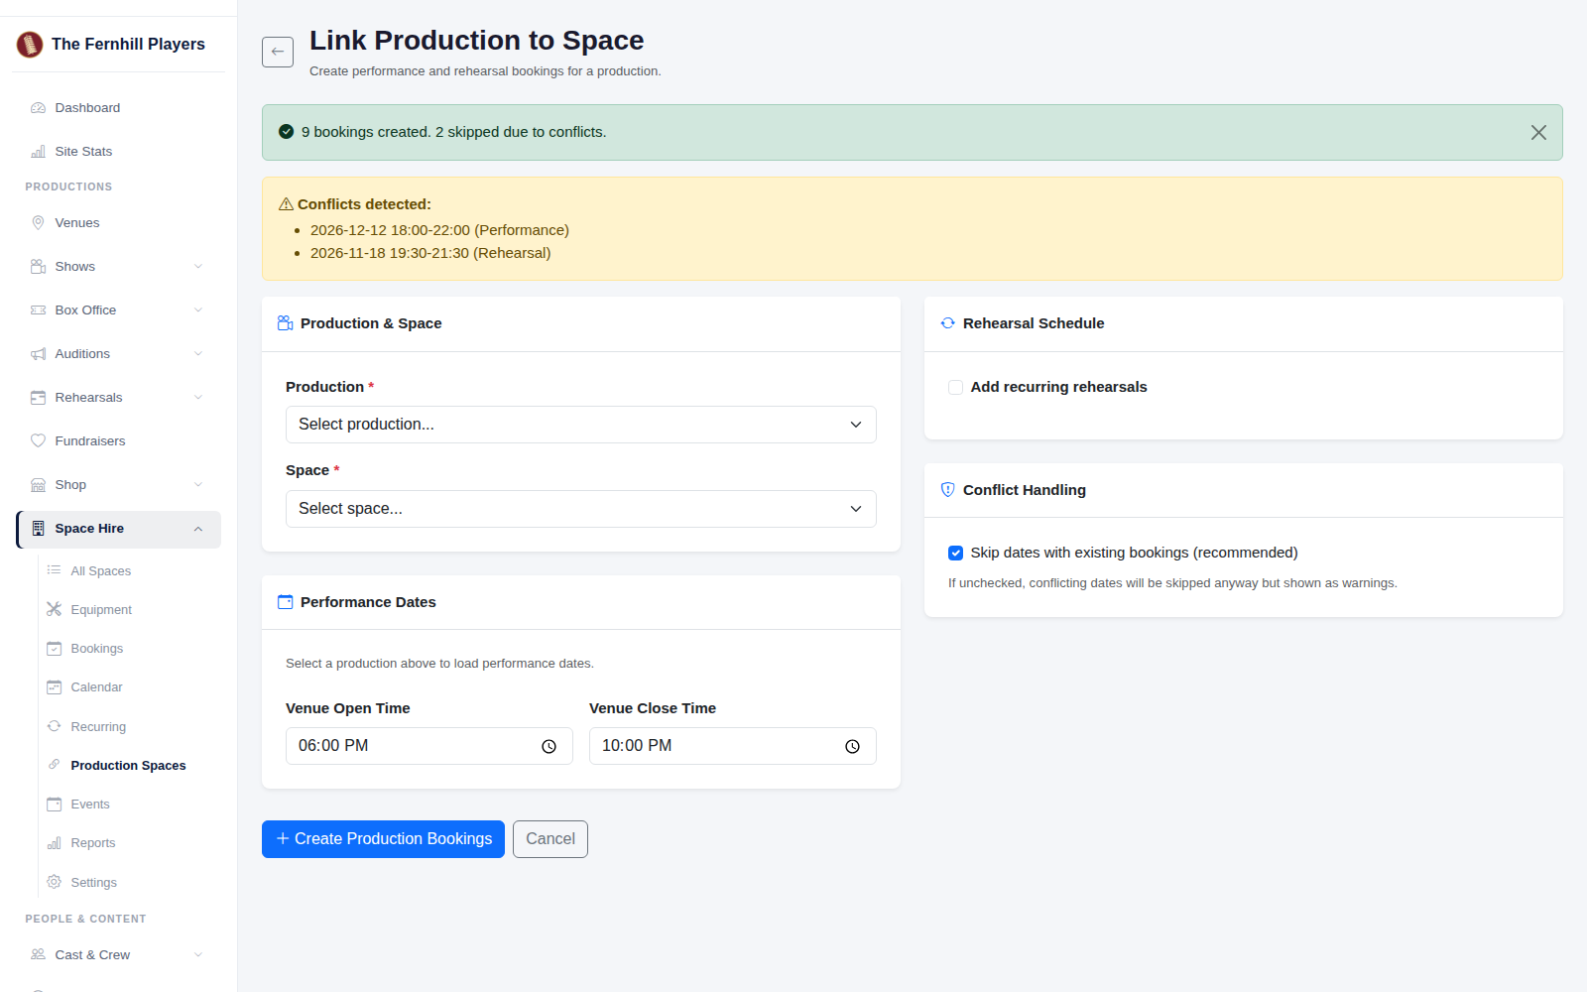This screenshot has width=1587, height=992.
Task: Open Site Stats from sidebar
Action: coord(119,152)
